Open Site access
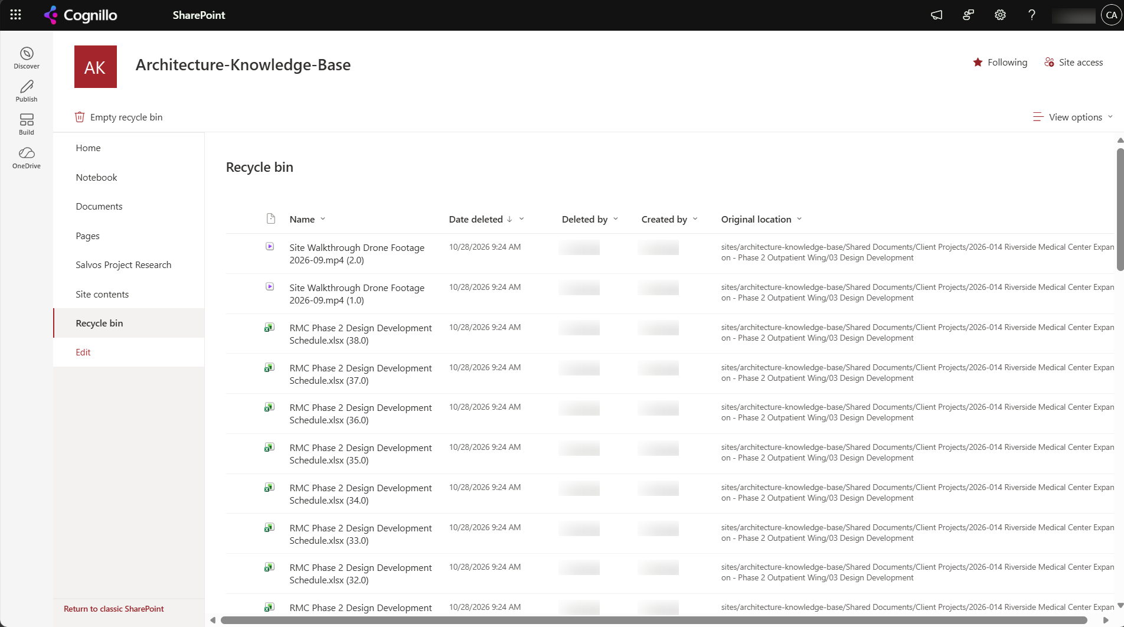The height and width of the screenshot is (627, 1124). pos(1074,62)
